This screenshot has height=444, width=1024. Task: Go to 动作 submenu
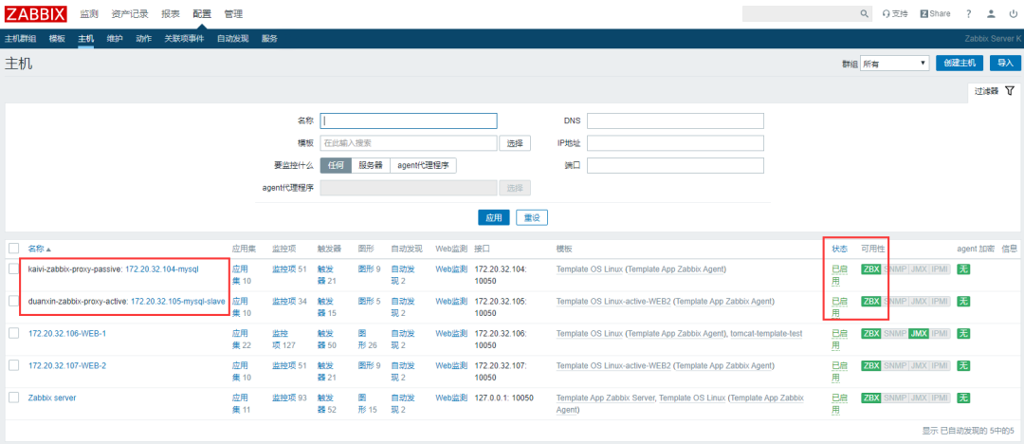[144, 39]
